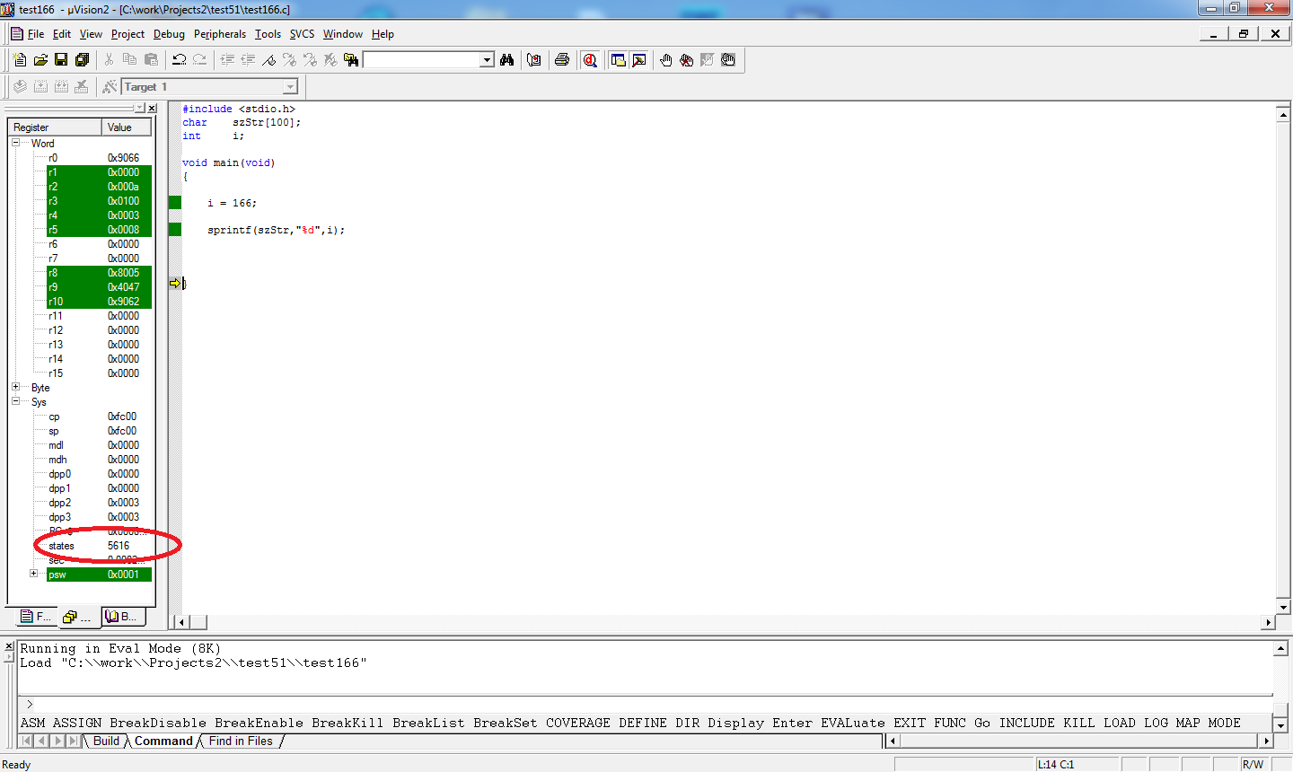
Task: Go to next bookmark icon
Action: (x=289, y=60)
